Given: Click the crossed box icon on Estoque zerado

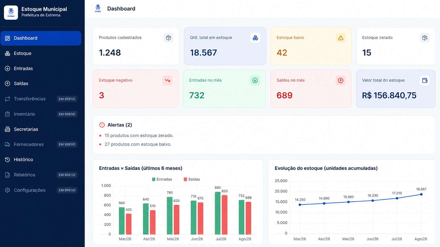Looking at the screenshot, I should 425,38.
